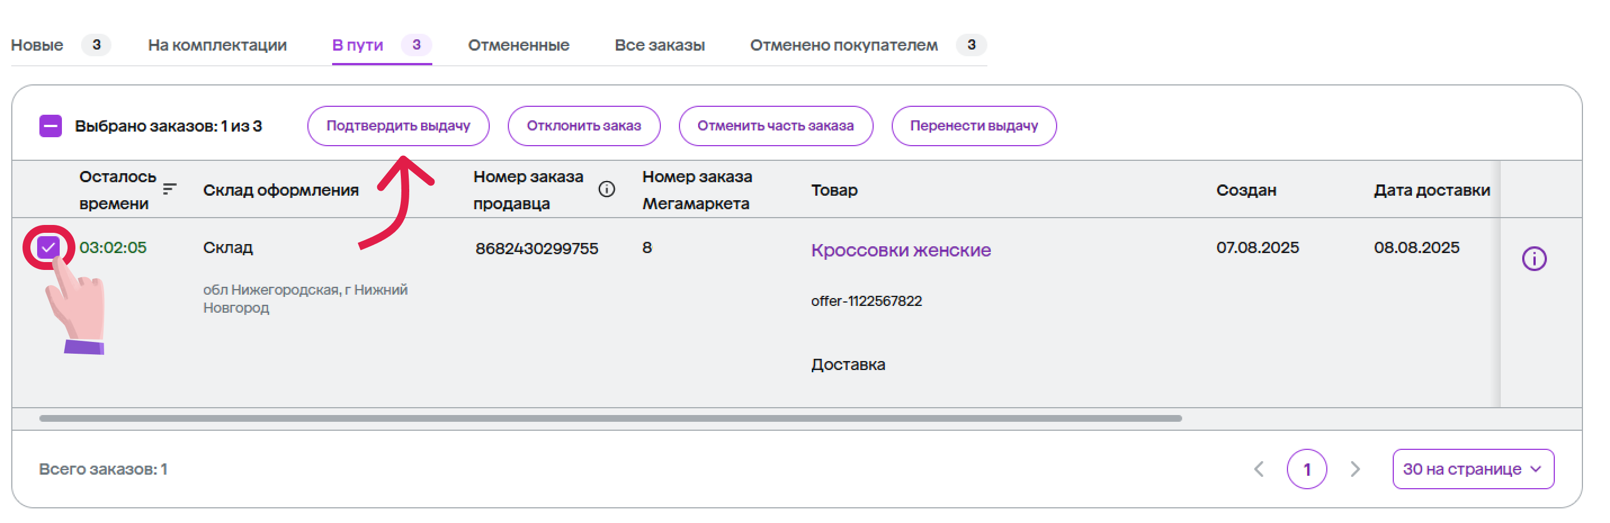This screenshot has width=1610, height=523.
Task: Click the Склад оформления column header
Action: (x=281, y=190)
